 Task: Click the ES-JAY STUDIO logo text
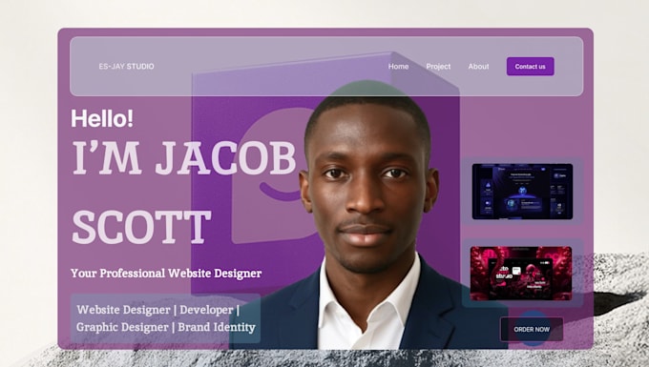(x=126, y=66)
